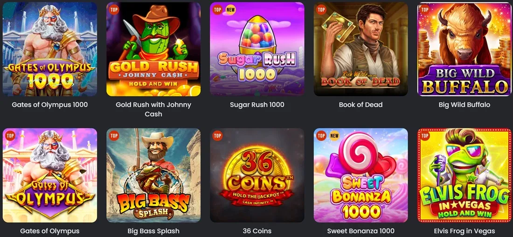Click the TOP badge on Elvis Frog tile

pyautogui.click(x=425, y=135)
